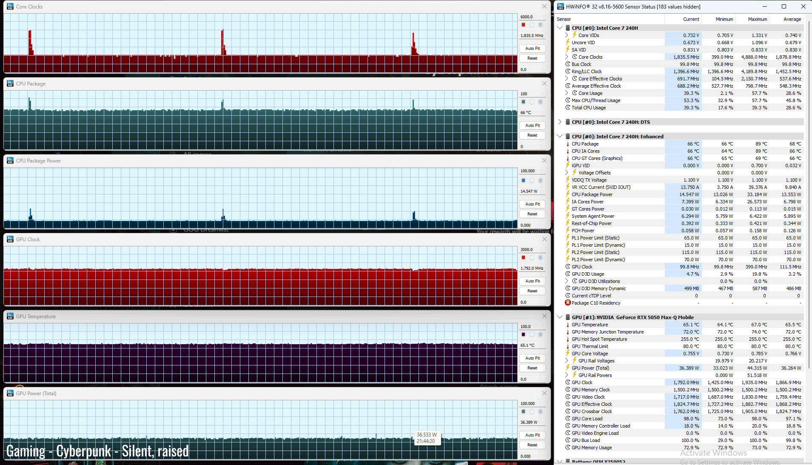Image resolution: width=812 pixels, height=465 pixels.
Task: Collapse the GPU [#1] NVIDIA GeForce RTX 5050 group
Action: click(x=560, y=317)
